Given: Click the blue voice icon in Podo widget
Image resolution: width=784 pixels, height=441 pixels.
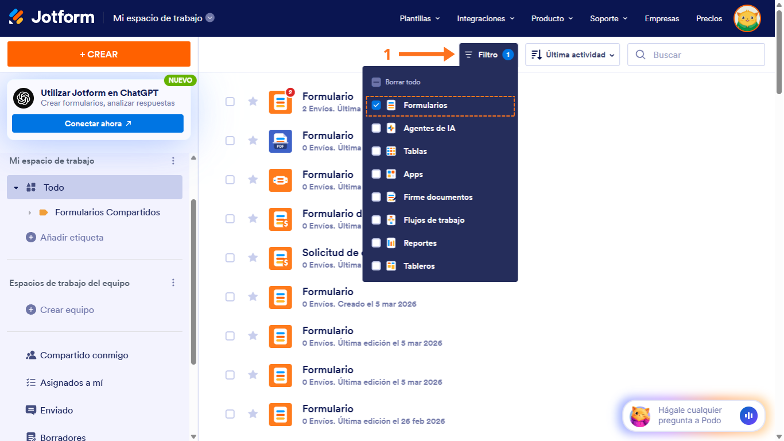Looking at the screenshot, I should tap(748, 415).
